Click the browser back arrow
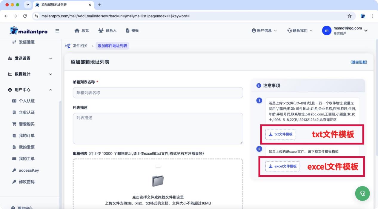Screen dimensions: 378x209 click(6, 16)
